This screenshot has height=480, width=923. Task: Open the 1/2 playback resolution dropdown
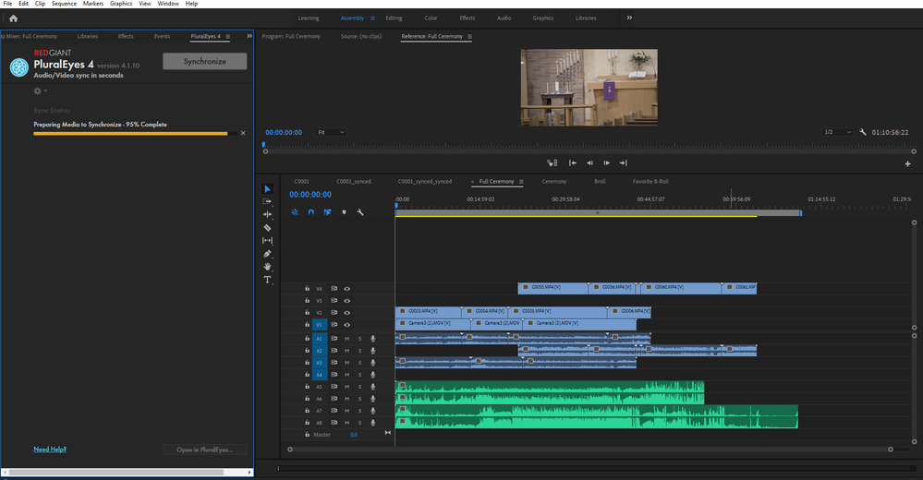click(835, 132)
